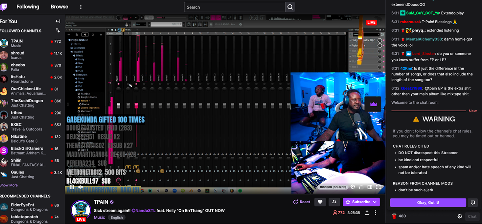Select EXBC Travel & Outdoors channel

[x=32, y=127]
